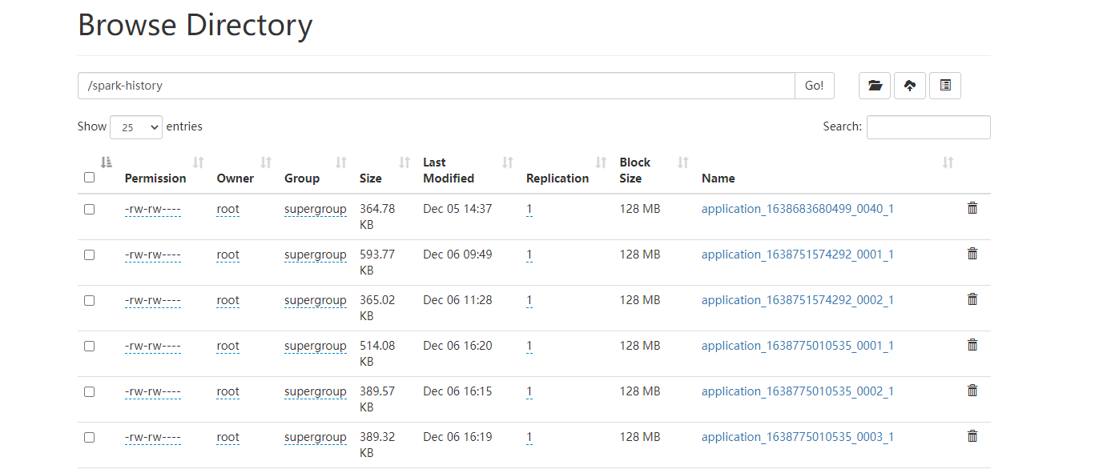Click trash icon for application_1638775010535_0003_1
The height and width of the screenshot is (469, 1095).
point(972,436)
